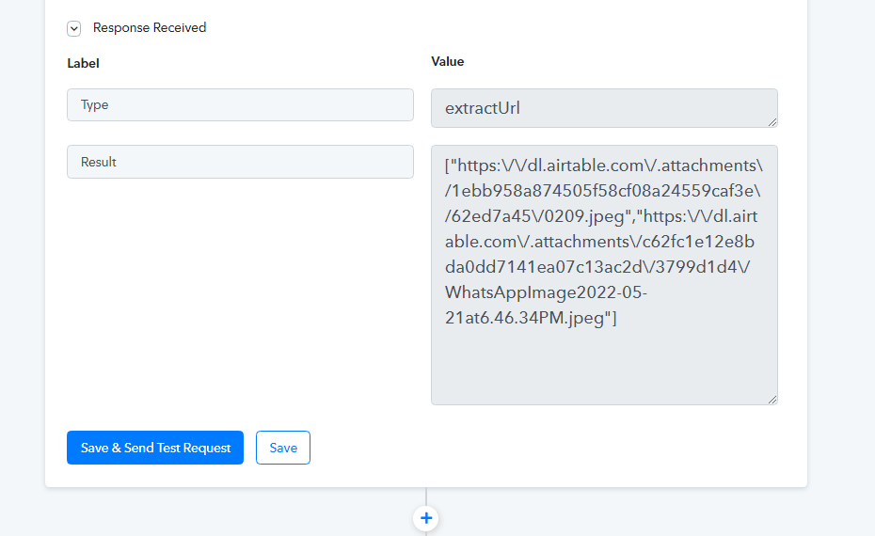This screenshot has width=875, height=536.
Task: Click the 1ebb958a874505f58cf08a24559caf3e text line
Action: pos(603,191)
